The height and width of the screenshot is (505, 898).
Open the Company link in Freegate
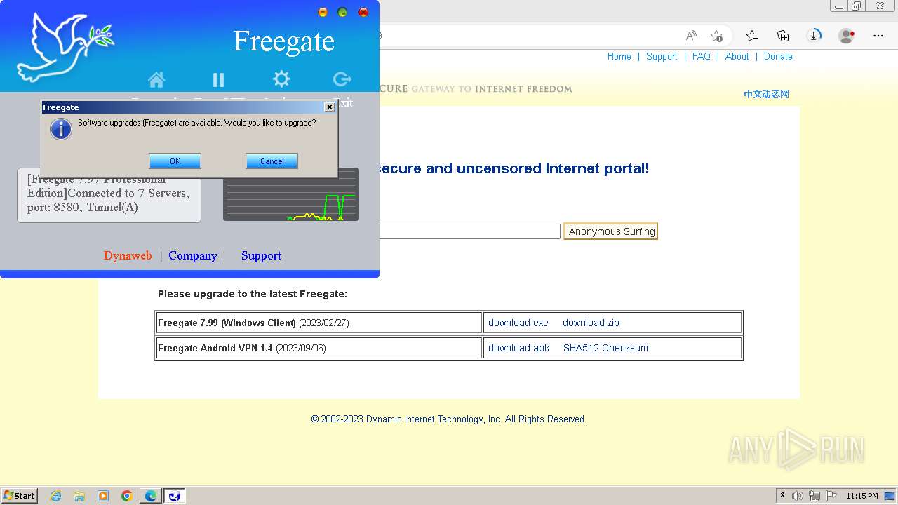coord(193,256)
